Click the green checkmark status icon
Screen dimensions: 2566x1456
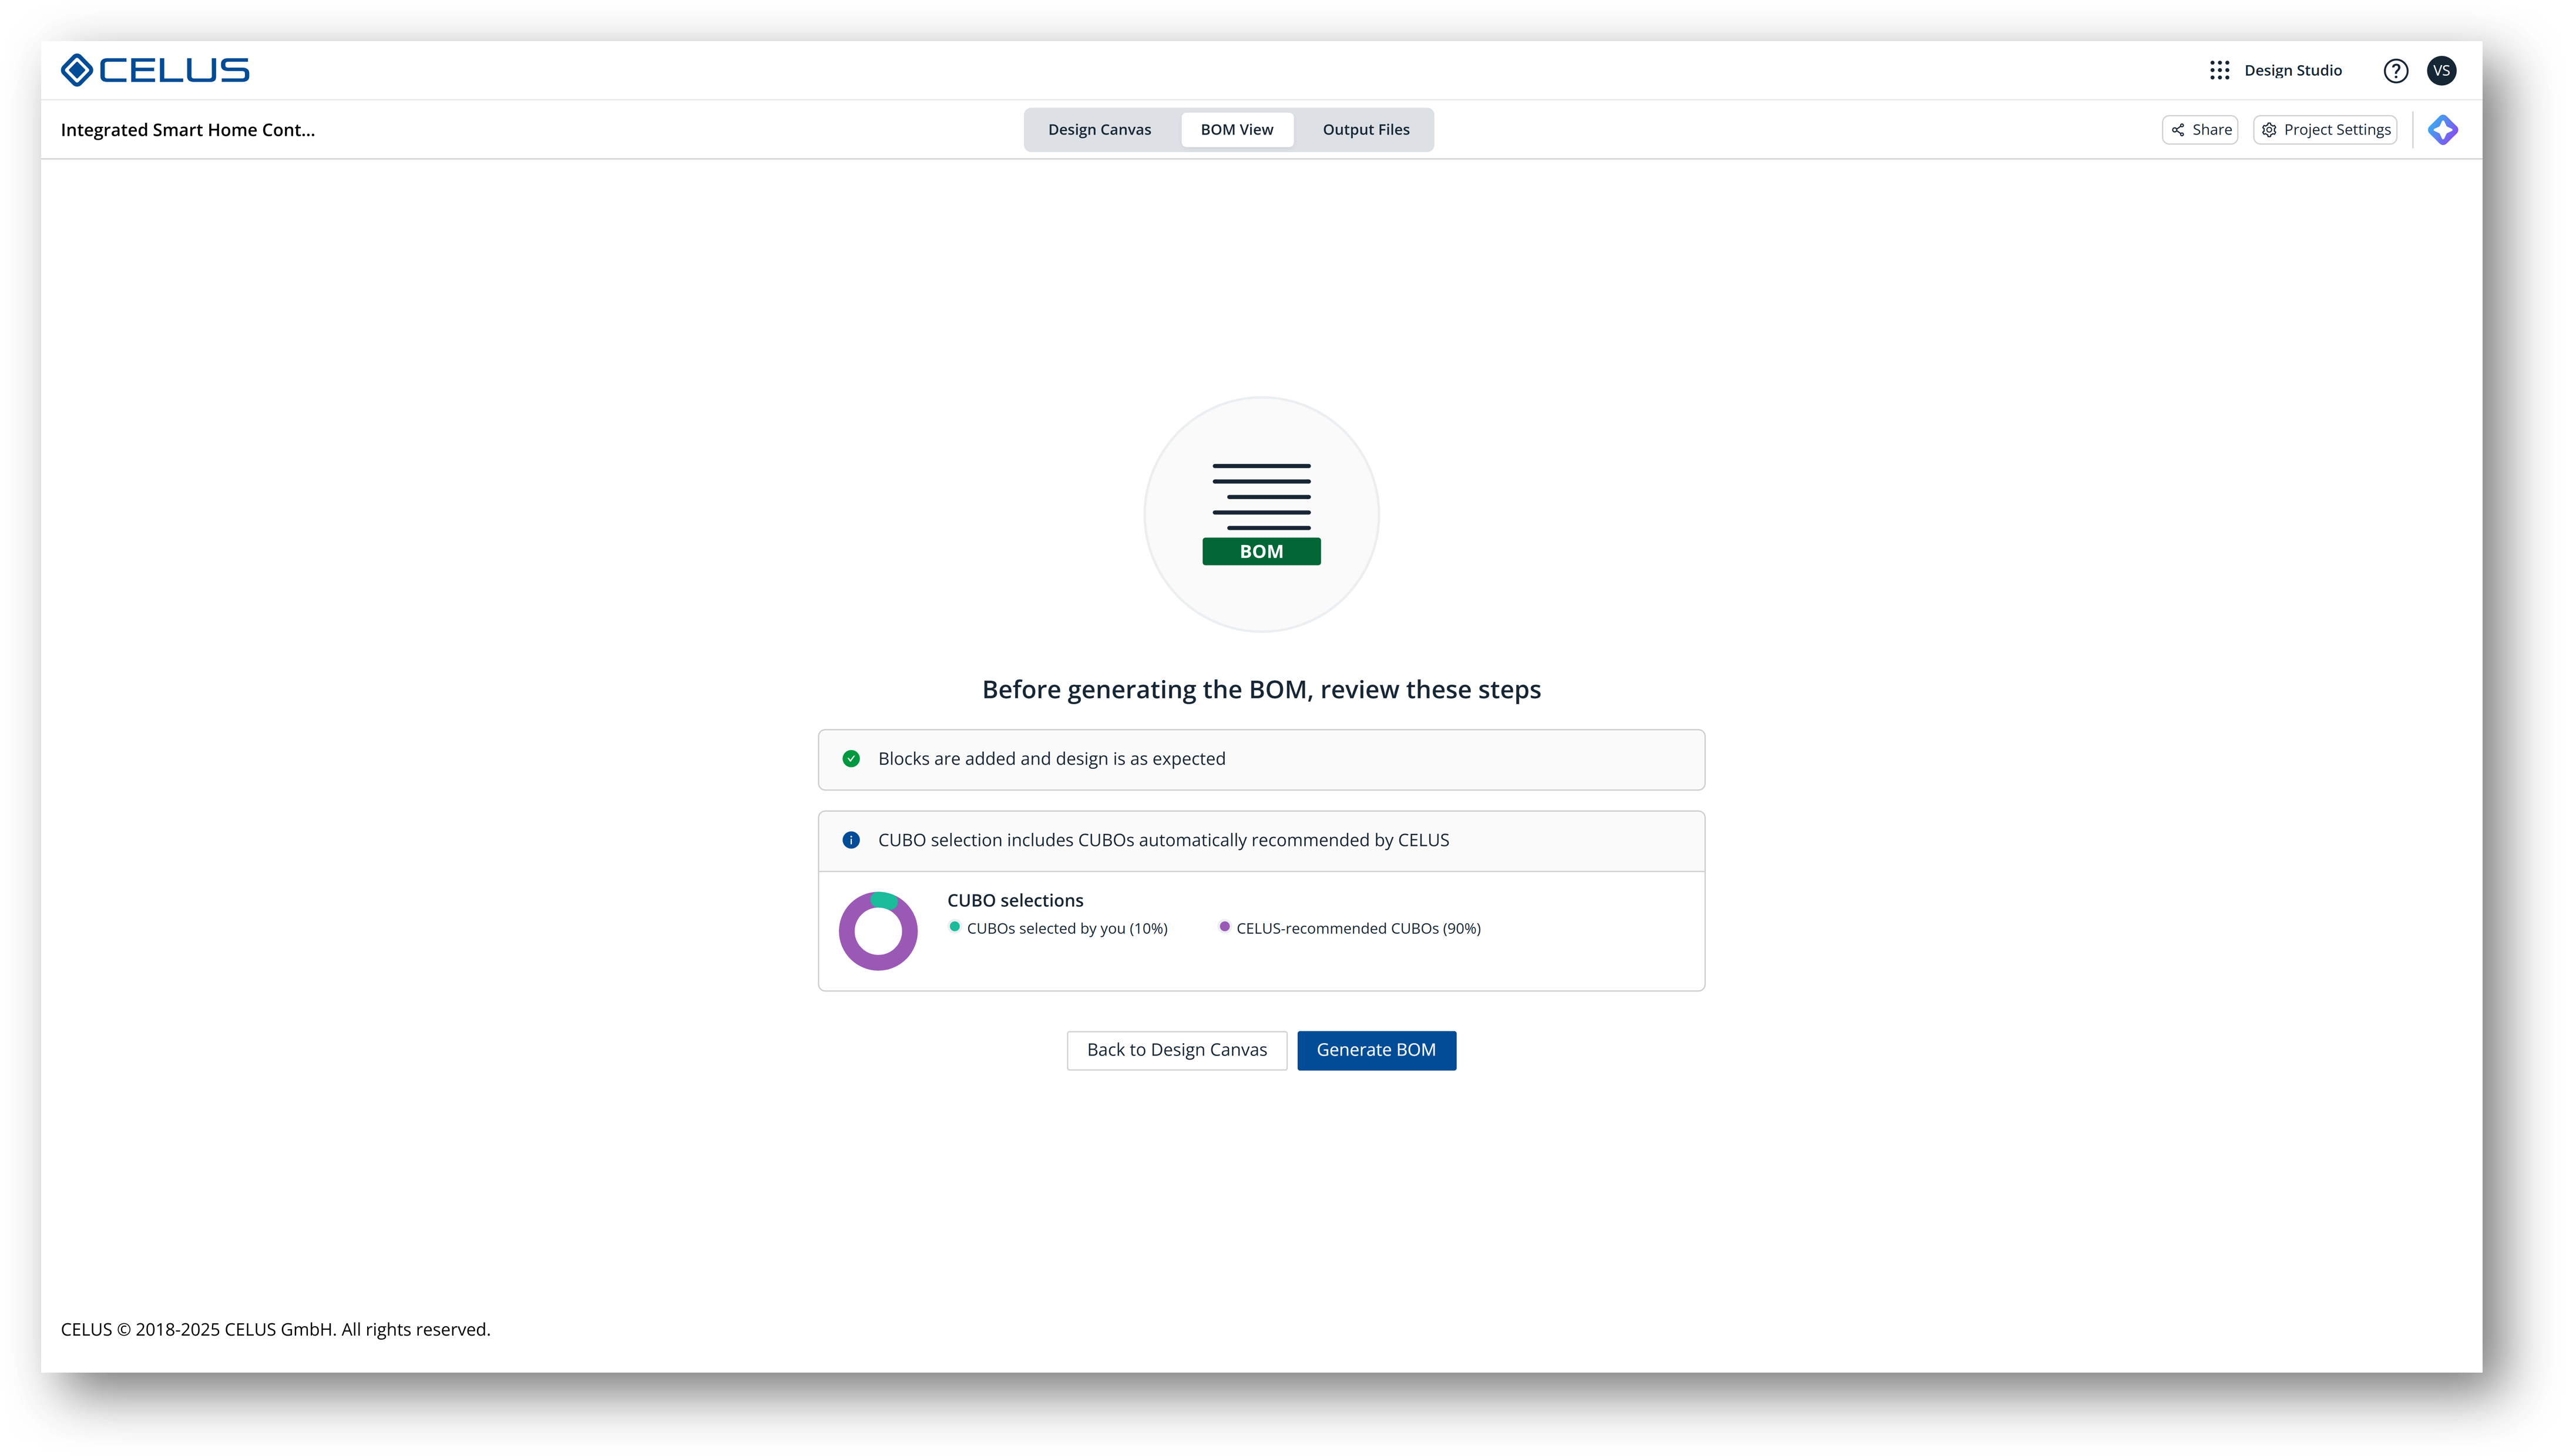pyautogui.click(x=851, y=759)
